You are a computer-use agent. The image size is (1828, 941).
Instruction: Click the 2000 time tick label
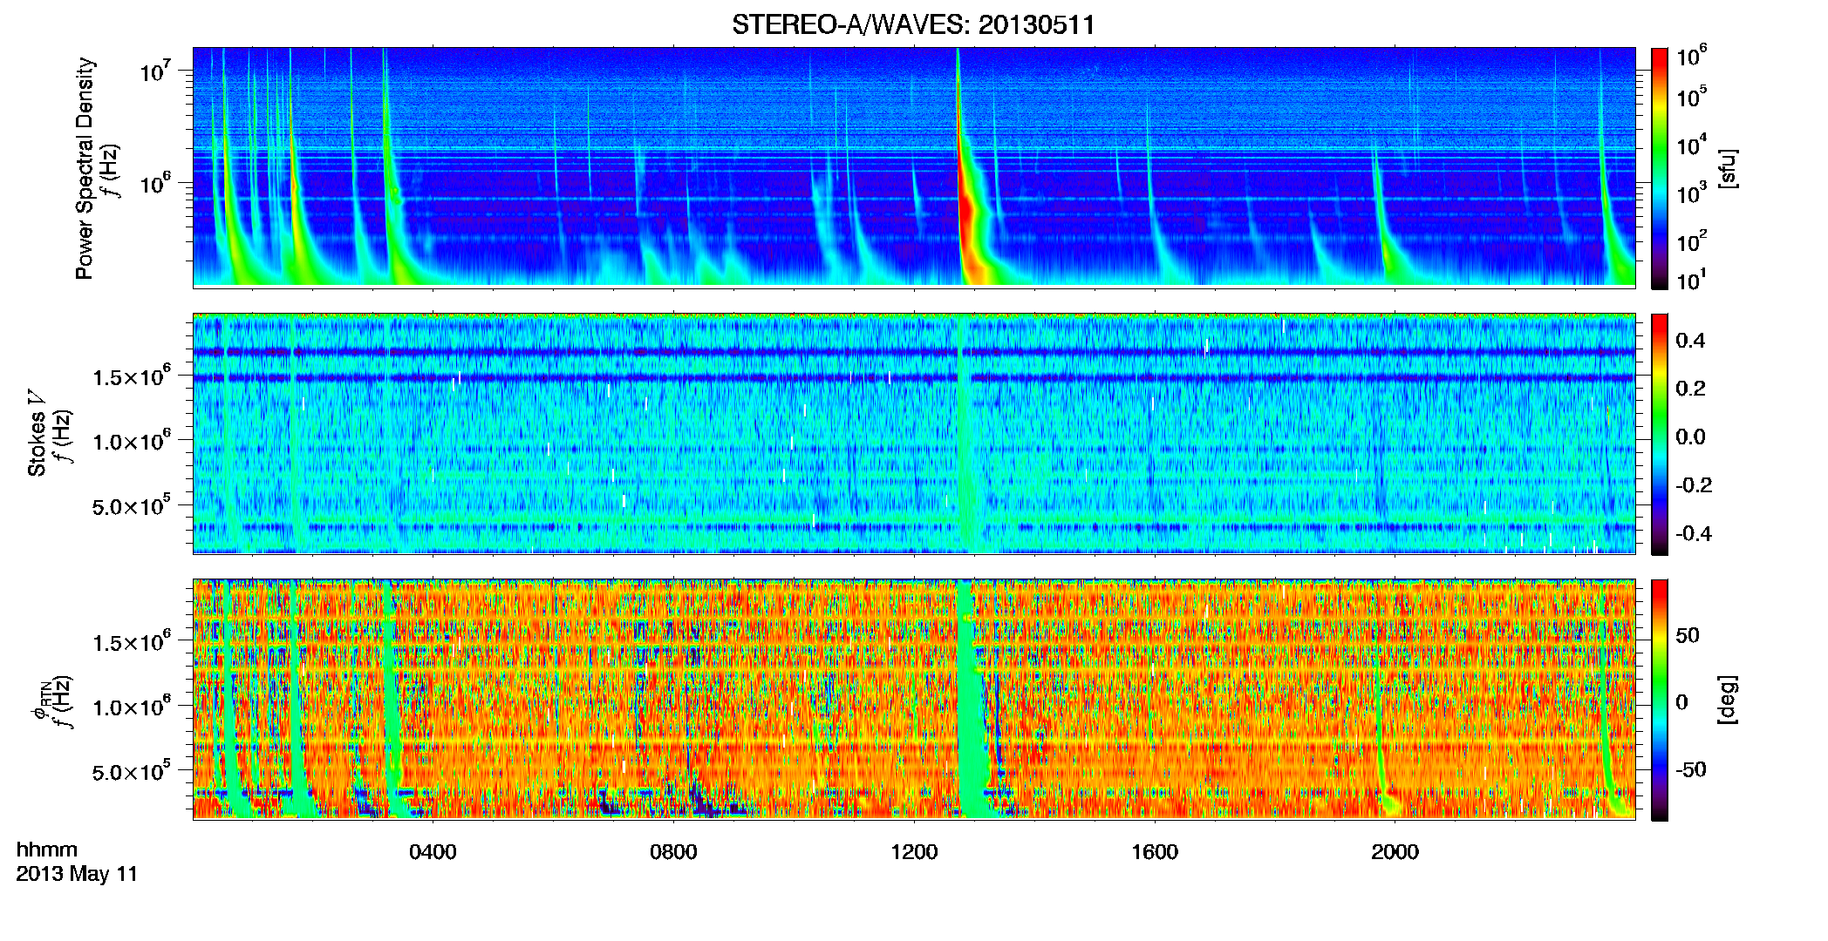tap(1395, 852)
